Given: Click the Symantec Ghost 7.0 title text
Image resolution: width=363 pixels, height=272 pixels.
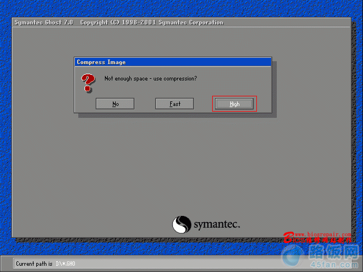Looking at the screenshot, I should (x=44, y=23).
